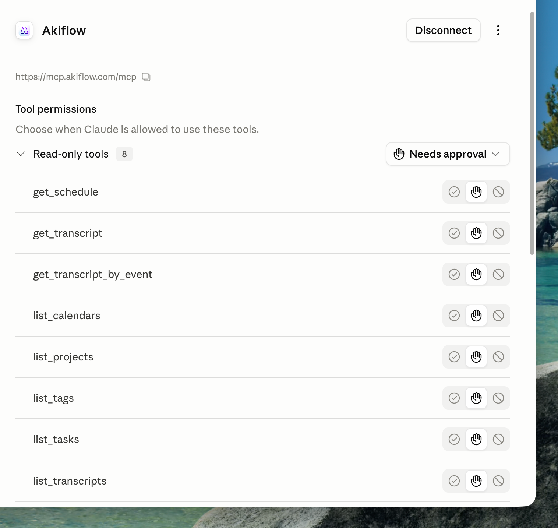558x528 pixels.
Task: Click the get_transcript tool name
Action: 68,233
